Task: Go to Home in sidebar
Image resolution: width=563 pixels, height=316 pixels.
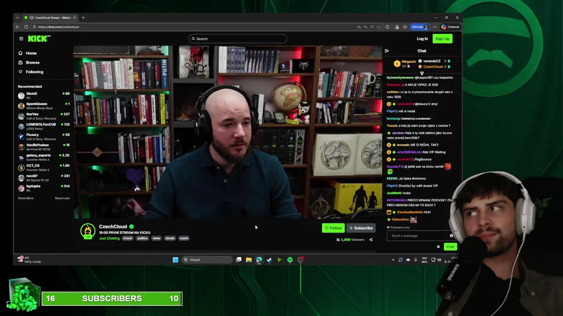Action: coord(31,53)
